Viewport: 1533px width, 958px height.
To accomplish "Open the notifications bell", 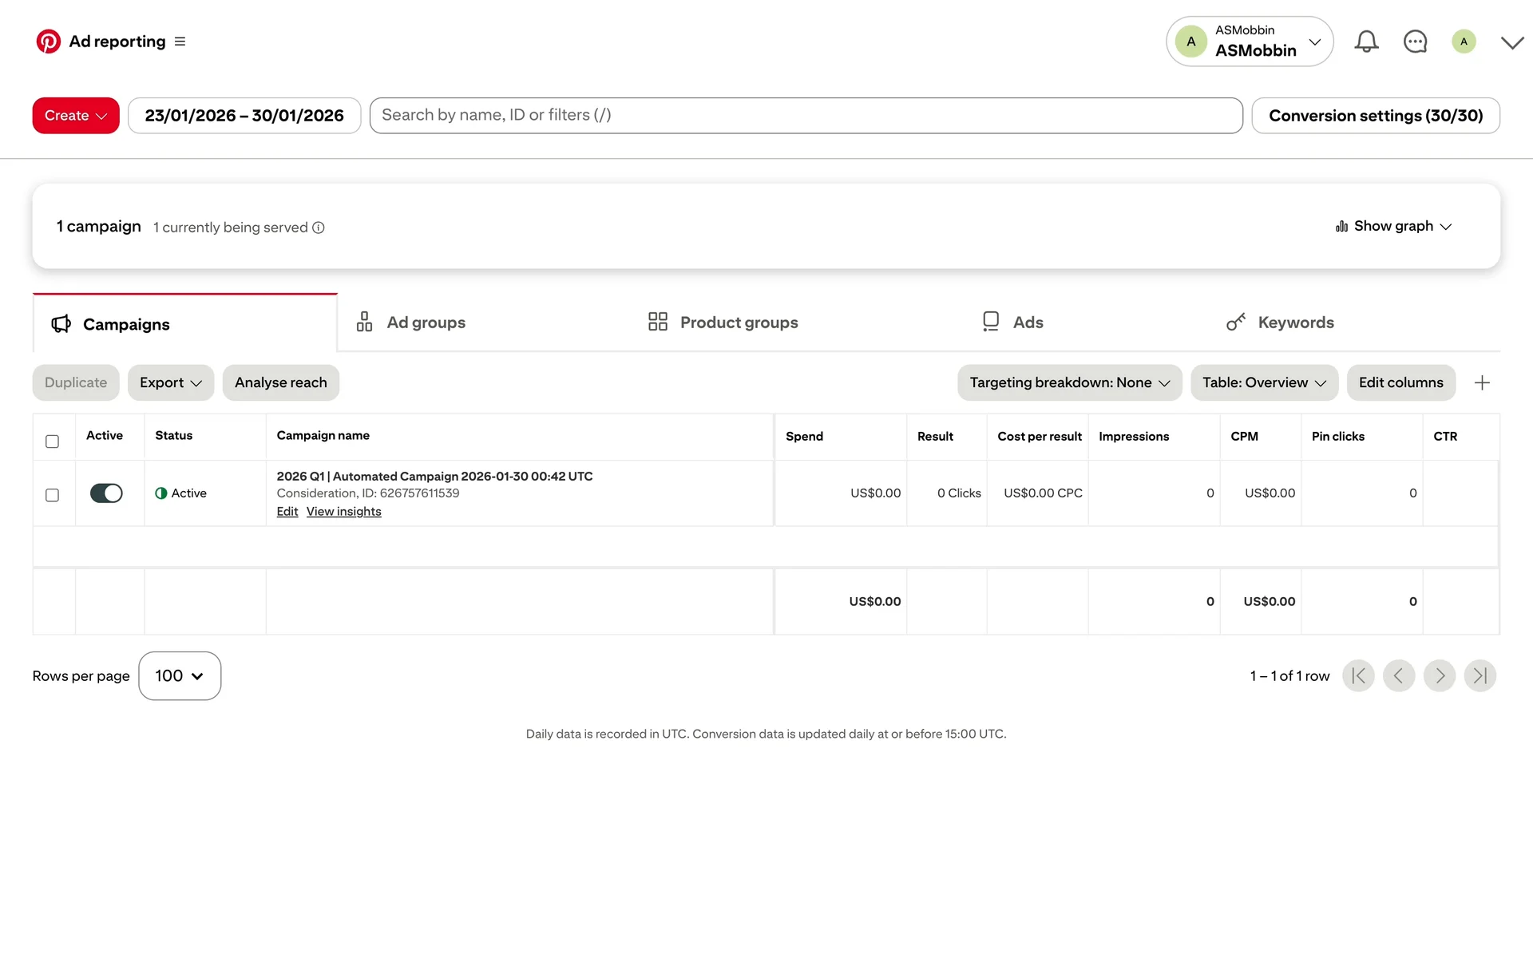I will point(1366,42).
